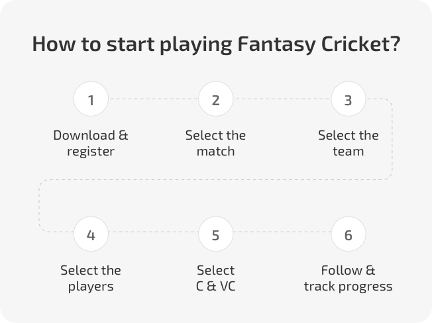Screen dimensions: 432x323
Task: Select the step 3 circle
Action: pyautogui.click(x=349, y=99)
